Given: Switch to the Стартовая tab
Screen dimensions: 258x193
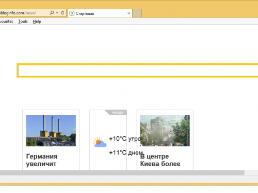Looking at the screenshot, I should coord(100,13).
